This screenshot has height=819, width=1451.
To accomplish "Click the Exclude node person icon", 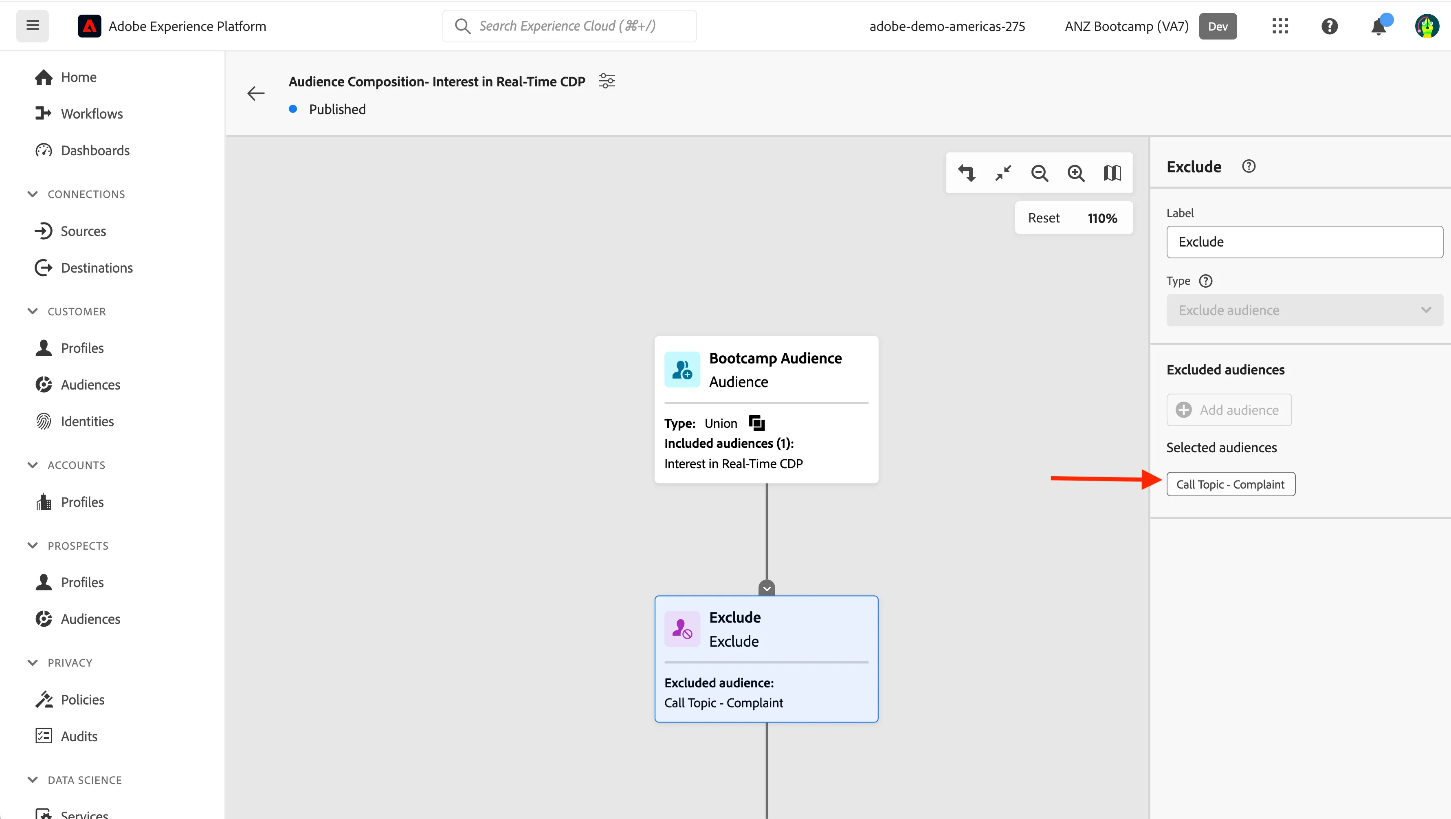I will (682, 629).
